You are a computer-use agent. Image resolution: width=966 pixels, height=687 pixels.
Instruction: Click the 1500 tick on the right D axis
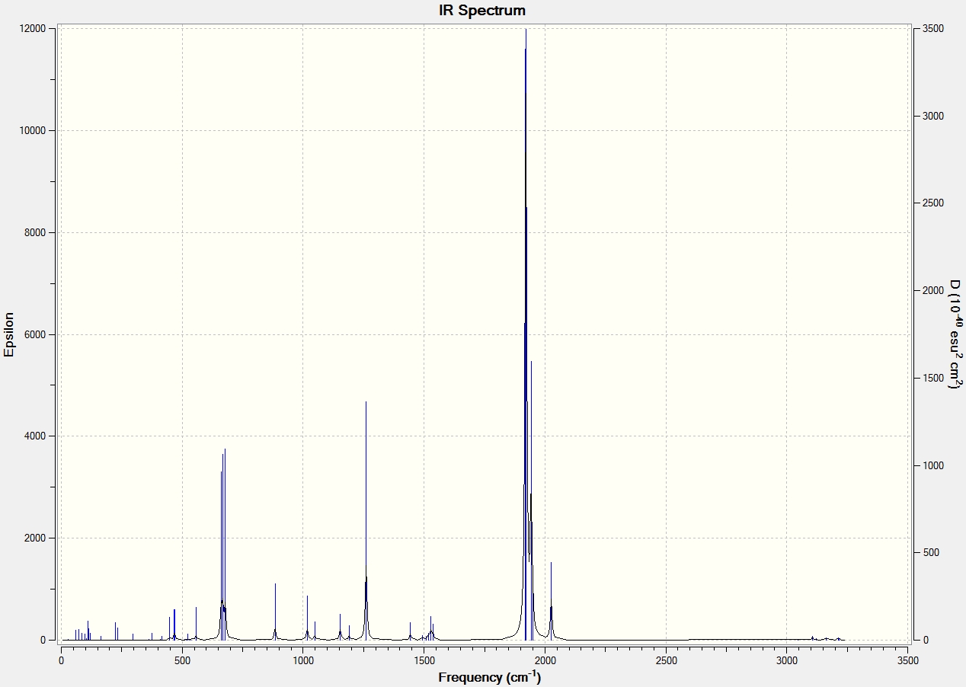[933, 378]
